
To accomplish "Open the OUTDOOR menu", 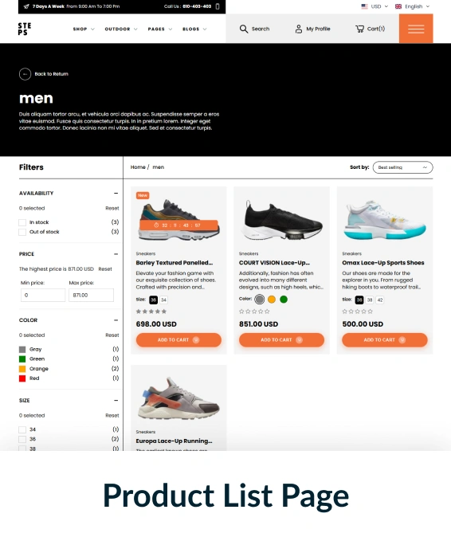I will (x=121, y=29).
